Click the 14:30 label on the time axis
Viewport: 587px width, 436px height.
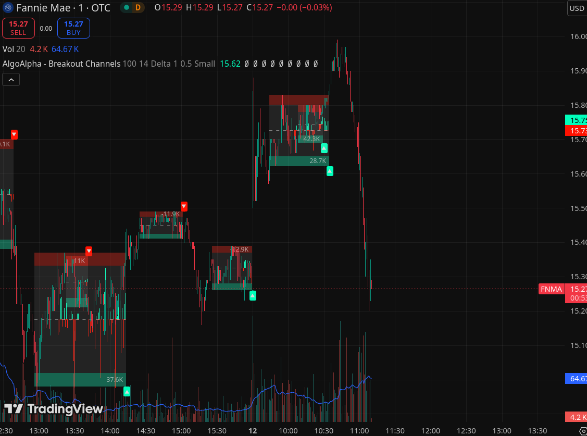coord(146,431)
